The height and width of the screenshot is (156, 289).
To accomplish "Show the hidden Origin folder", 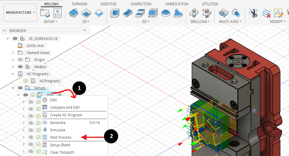I will coord(20,60).
